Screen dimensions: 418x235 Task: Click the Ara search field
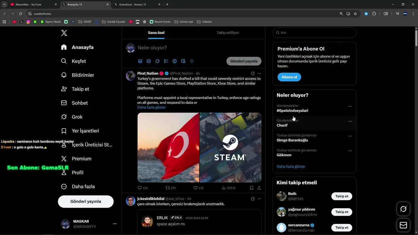[314, 33]
